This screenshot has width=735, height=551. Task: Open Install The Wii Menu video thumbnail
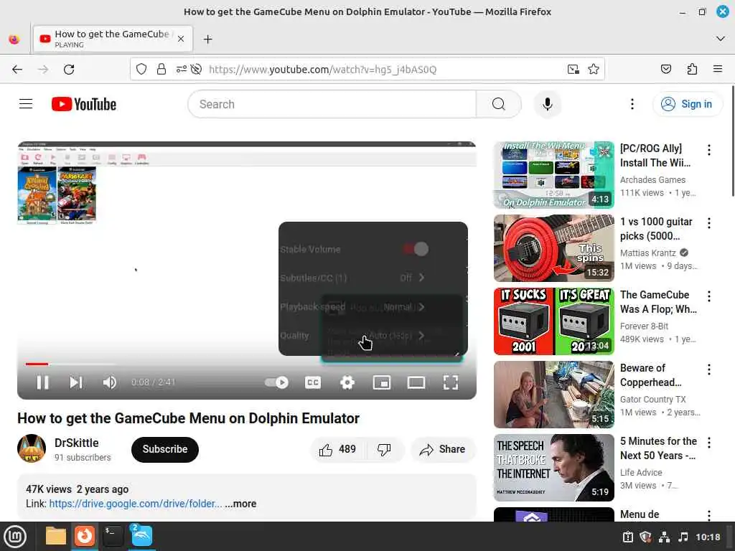click(553, 175)
